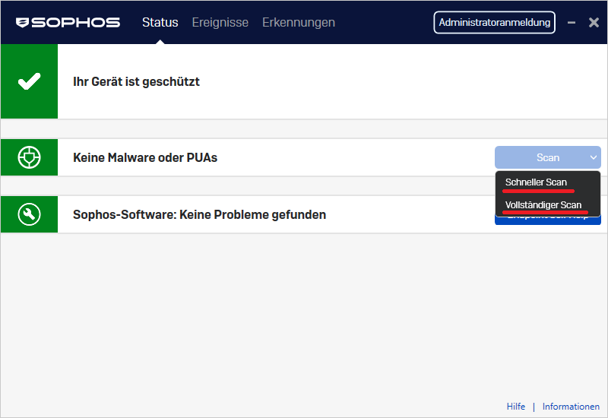Close the Sophos window
This screenshot has width=608, height=418.
point(594,23)
